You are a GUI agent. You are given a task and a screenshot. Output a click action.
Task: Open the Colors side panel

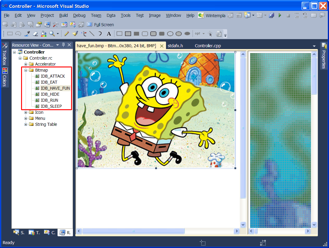pos(5,77)
